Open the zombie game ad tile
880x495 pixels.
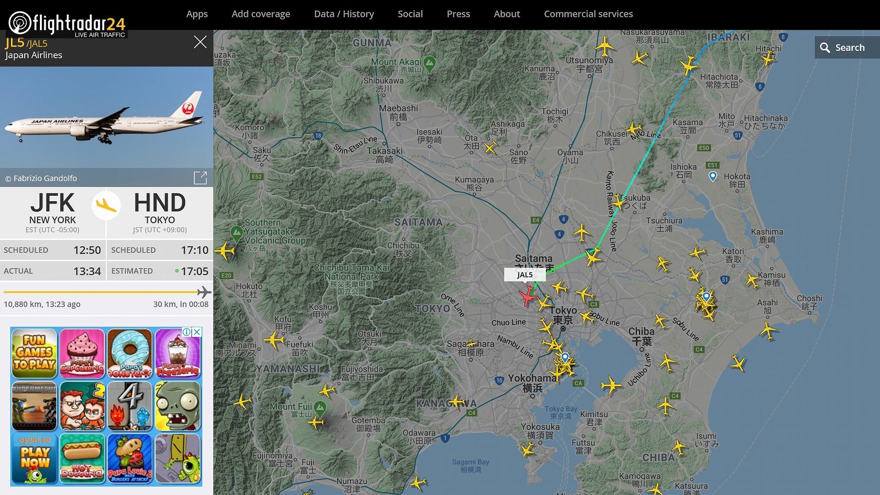coord(178,406)
